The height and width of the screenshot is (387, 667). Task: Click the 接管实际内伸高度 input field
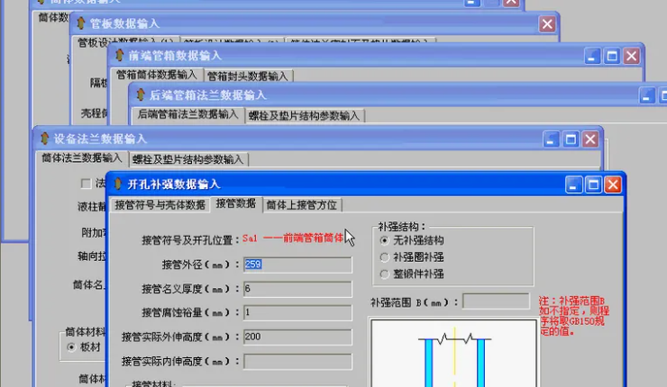coord(297,362)
